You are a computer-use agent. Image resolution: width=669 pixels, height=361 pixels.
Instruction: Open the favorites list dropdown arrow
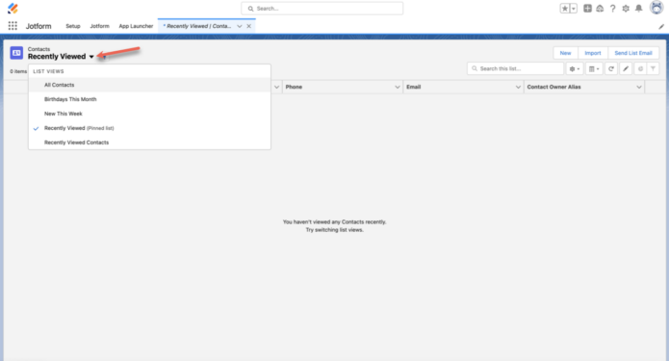574,9
